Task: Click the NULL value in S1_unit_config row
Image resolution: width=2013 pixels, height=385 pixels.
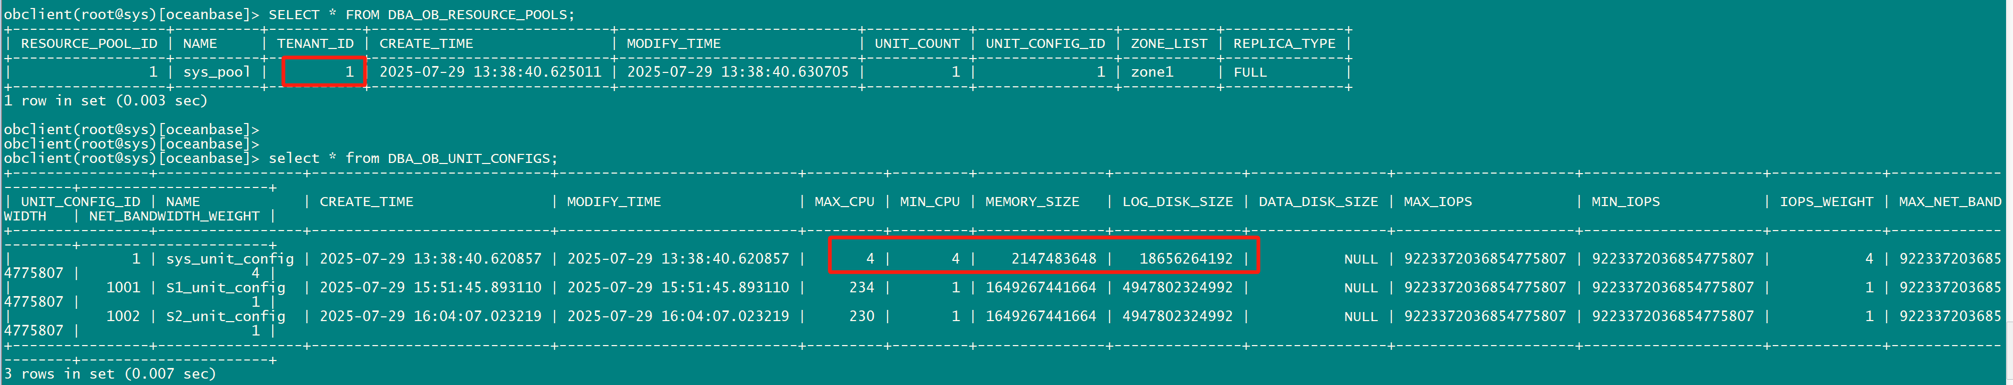Action: (x=1361, y=288)
